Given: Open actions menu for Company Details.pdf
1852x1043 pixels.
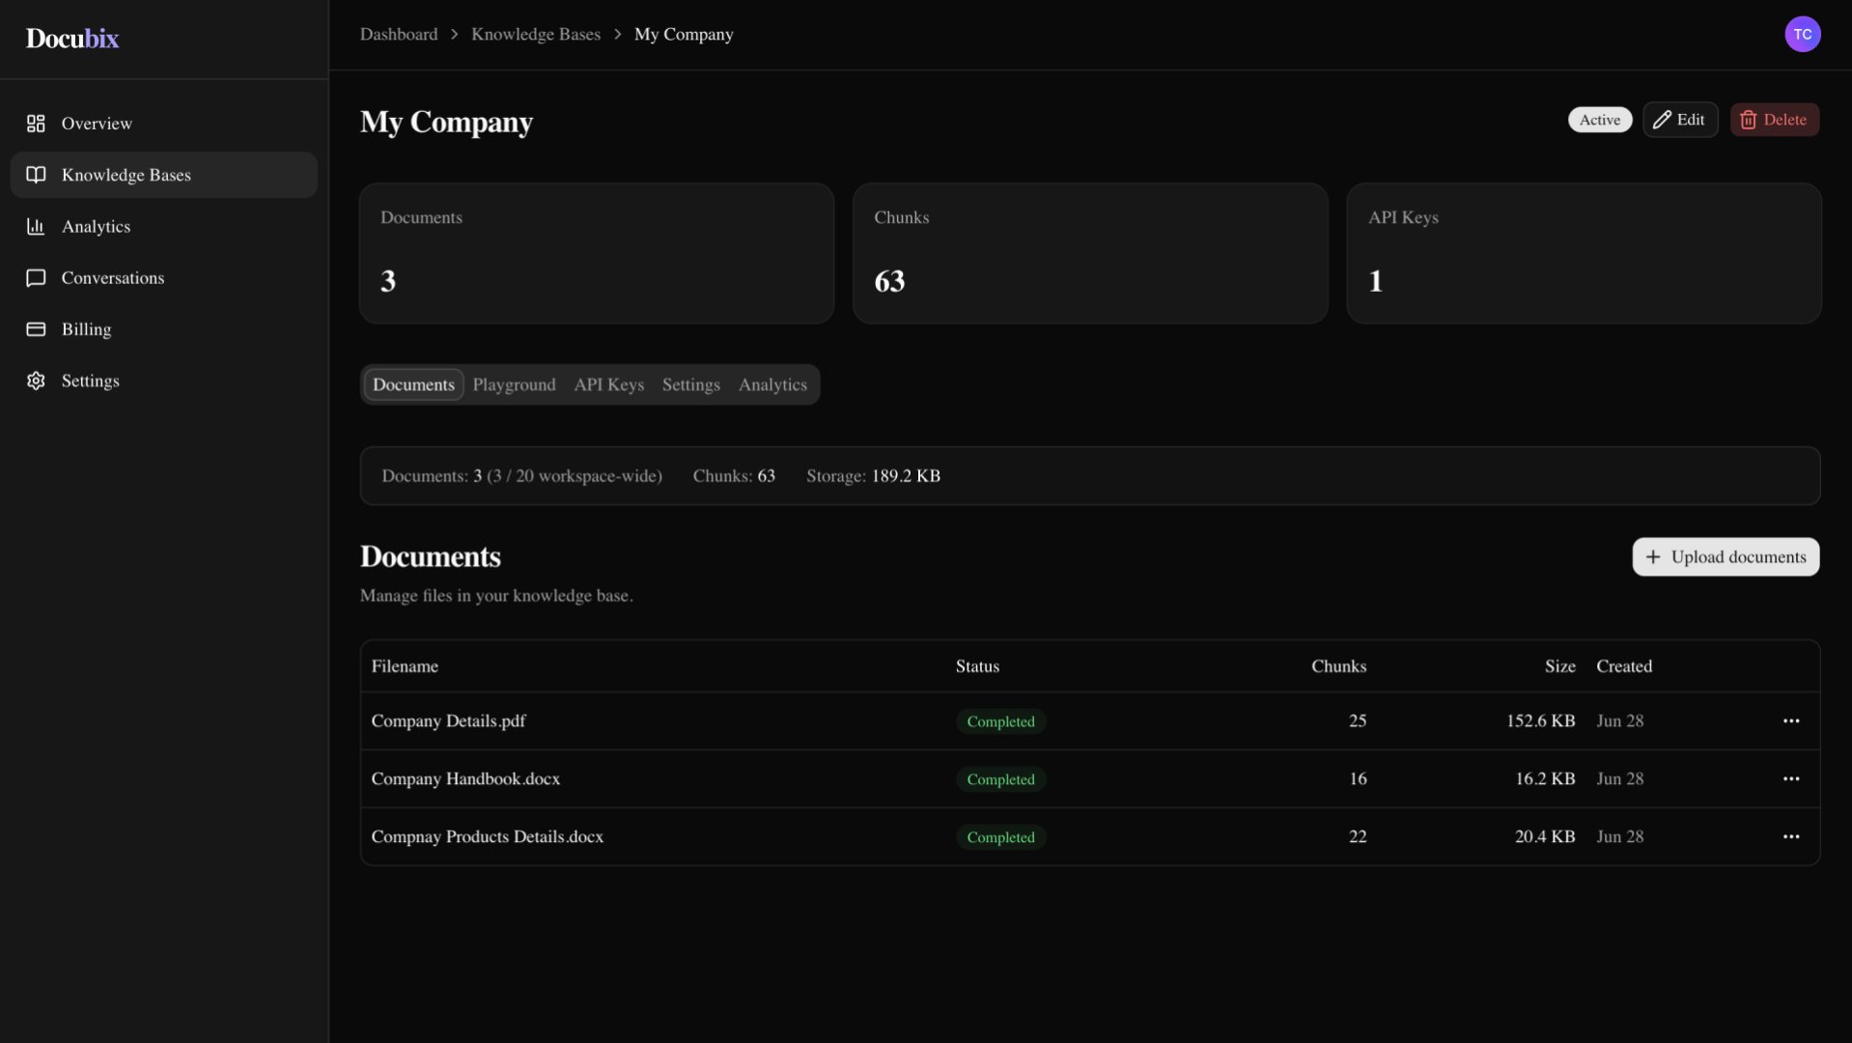Looking at the screenshot, I should [x=1791, y=721].
